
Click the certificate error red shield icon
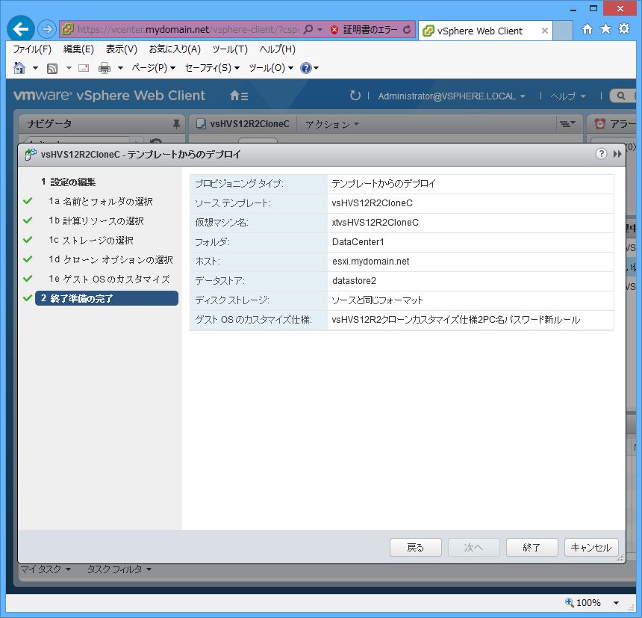(334, 29)
